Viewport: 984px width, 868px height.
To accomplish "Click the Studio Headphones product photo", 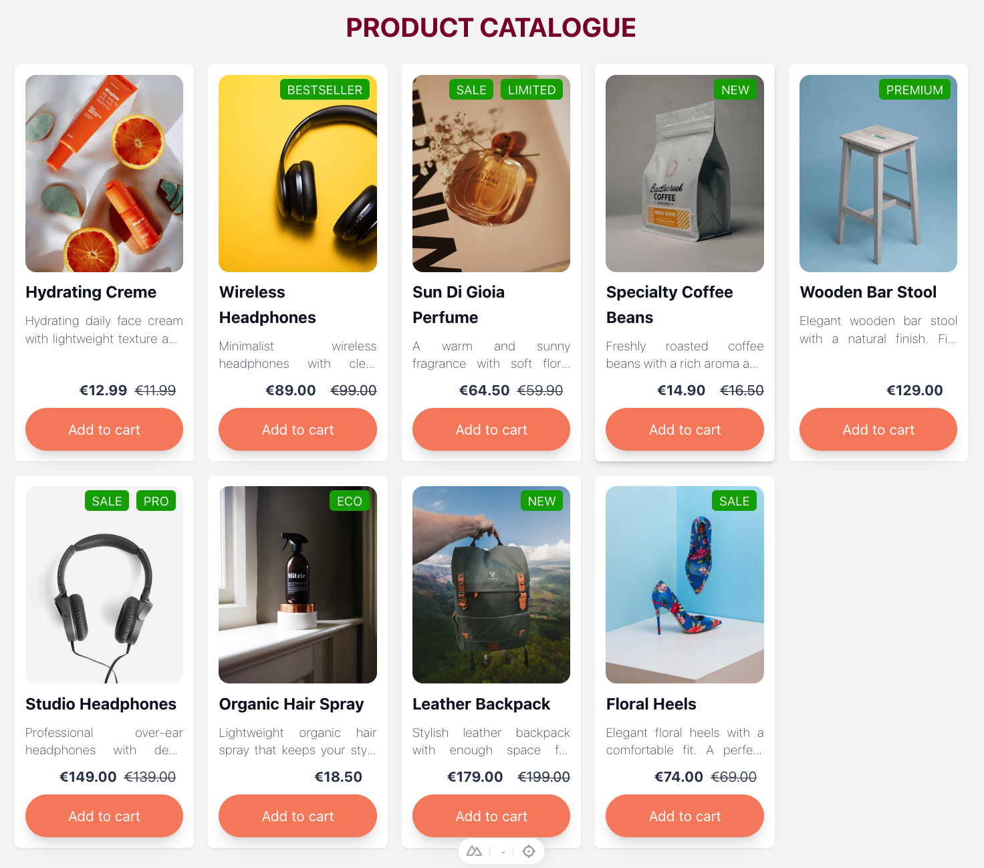I will 104,584.
